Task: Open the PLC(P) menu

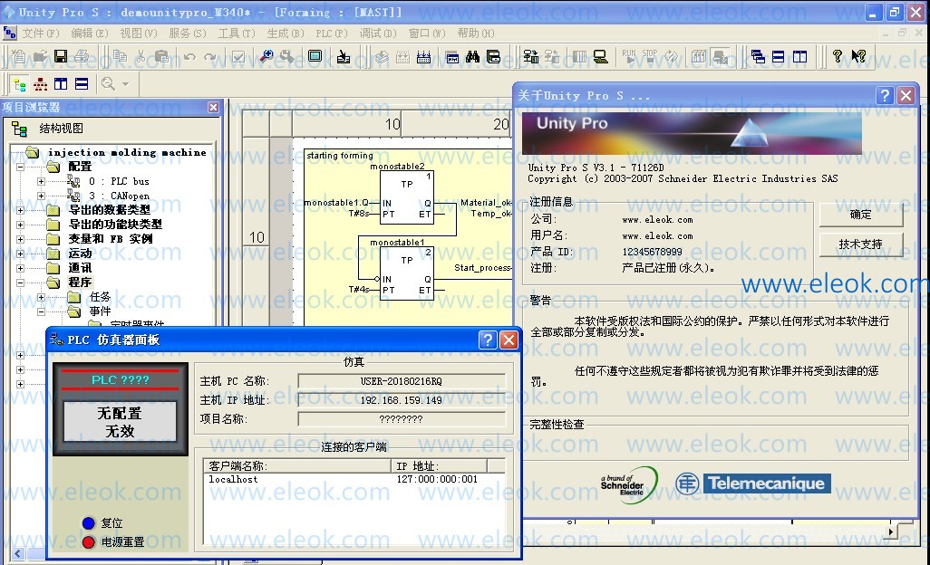Action: tap(332, 34)
